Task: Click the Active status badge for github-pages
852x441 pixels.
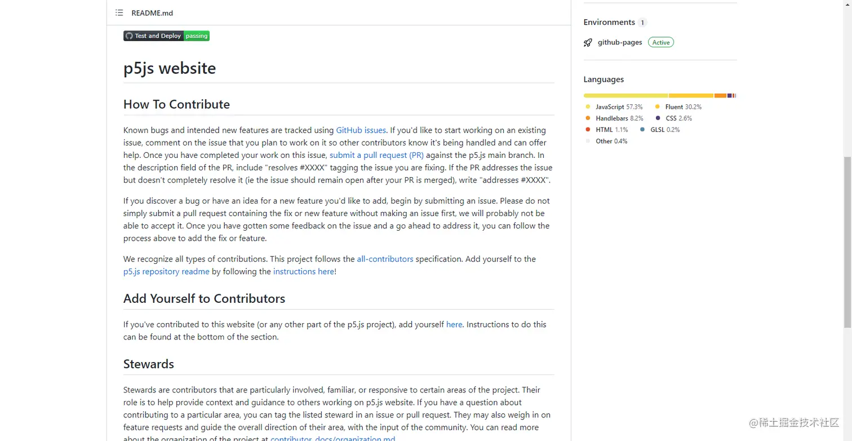Action: point(661,42)
